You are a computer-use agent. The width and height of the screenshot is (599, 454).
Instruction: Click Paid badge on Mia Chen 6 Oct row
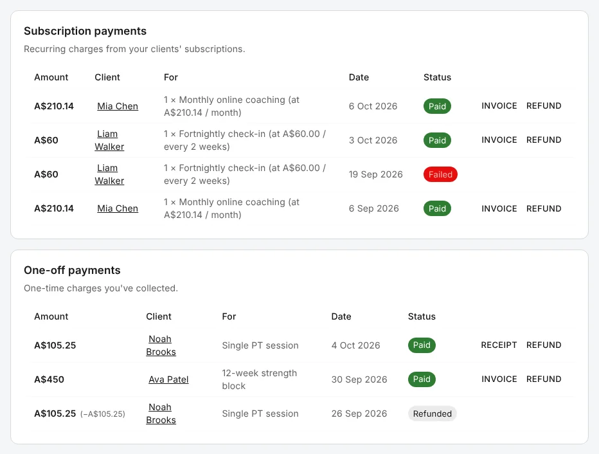pyautogui.click(x=437, y=106)
